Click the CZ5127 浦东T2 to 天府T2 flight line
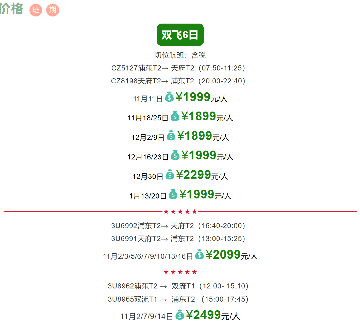Viewport: 360px width, 329px height. coord(178,68)
